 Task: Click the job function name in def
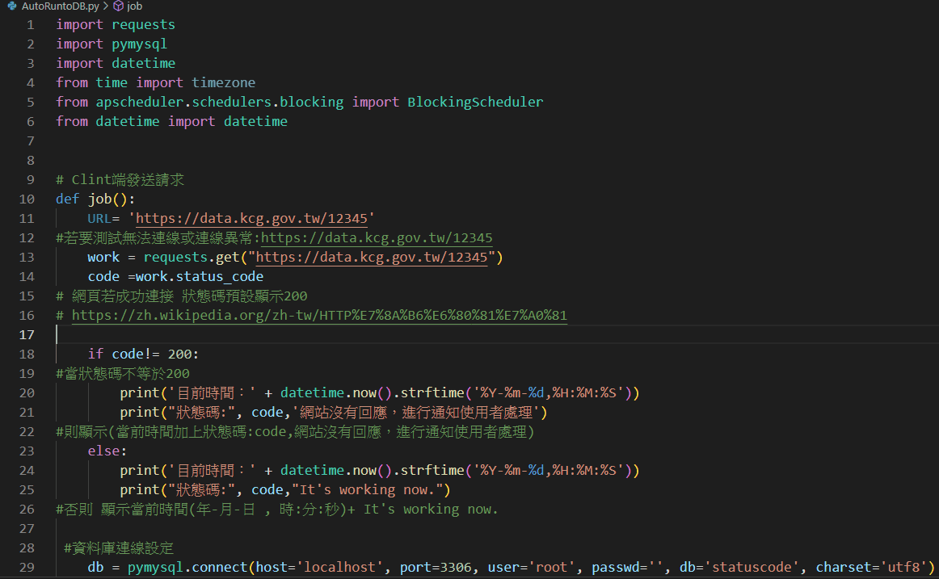pos(100,199)
